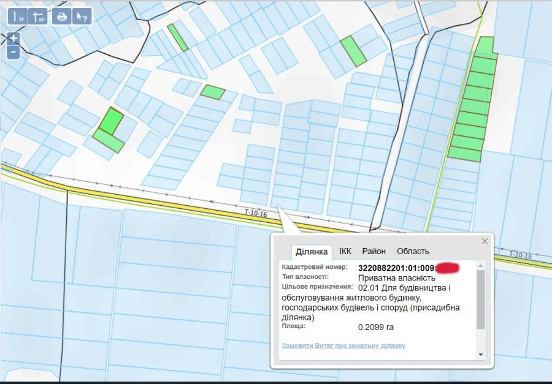This screenshot has height=384, width=552.
Task: Click the popup's vertical scrollbar thumb
Action: (481, 299)
